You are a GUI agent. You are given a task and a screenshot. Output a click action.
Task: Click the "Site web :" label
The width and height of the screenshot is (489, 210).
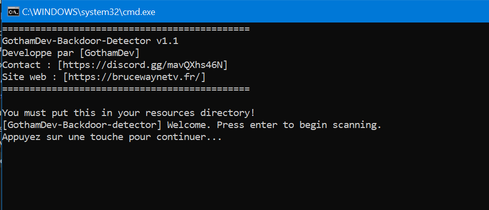click(30, 76)
